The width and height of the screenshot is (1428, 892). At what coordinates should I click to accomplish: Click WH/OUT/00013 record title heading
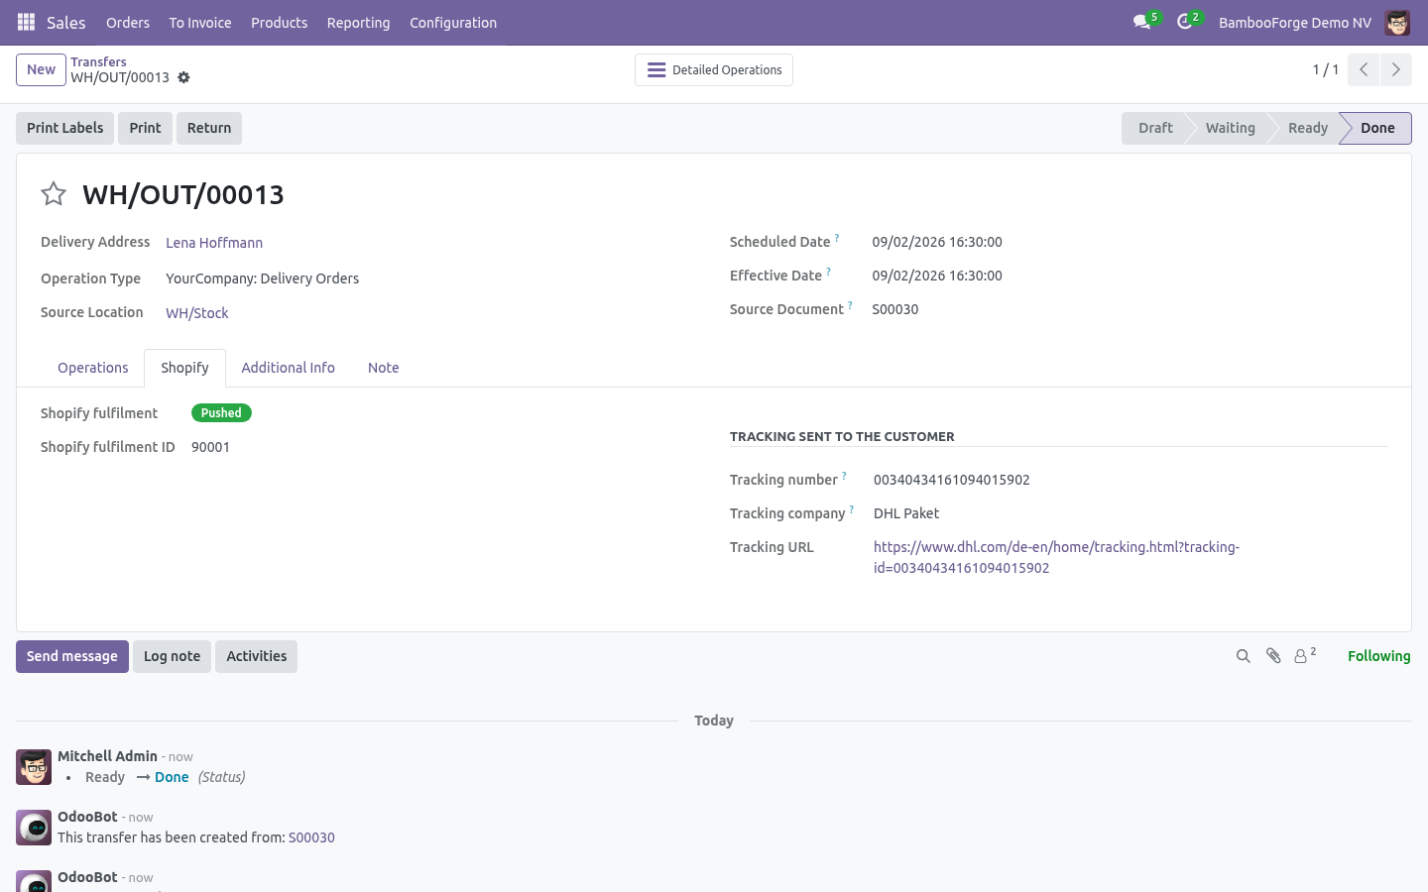click(183, 194)
